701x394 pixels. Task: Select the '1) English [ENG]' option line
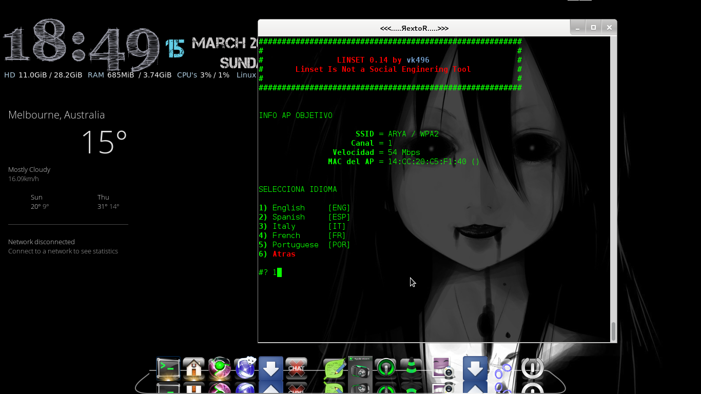click(304, 208)
